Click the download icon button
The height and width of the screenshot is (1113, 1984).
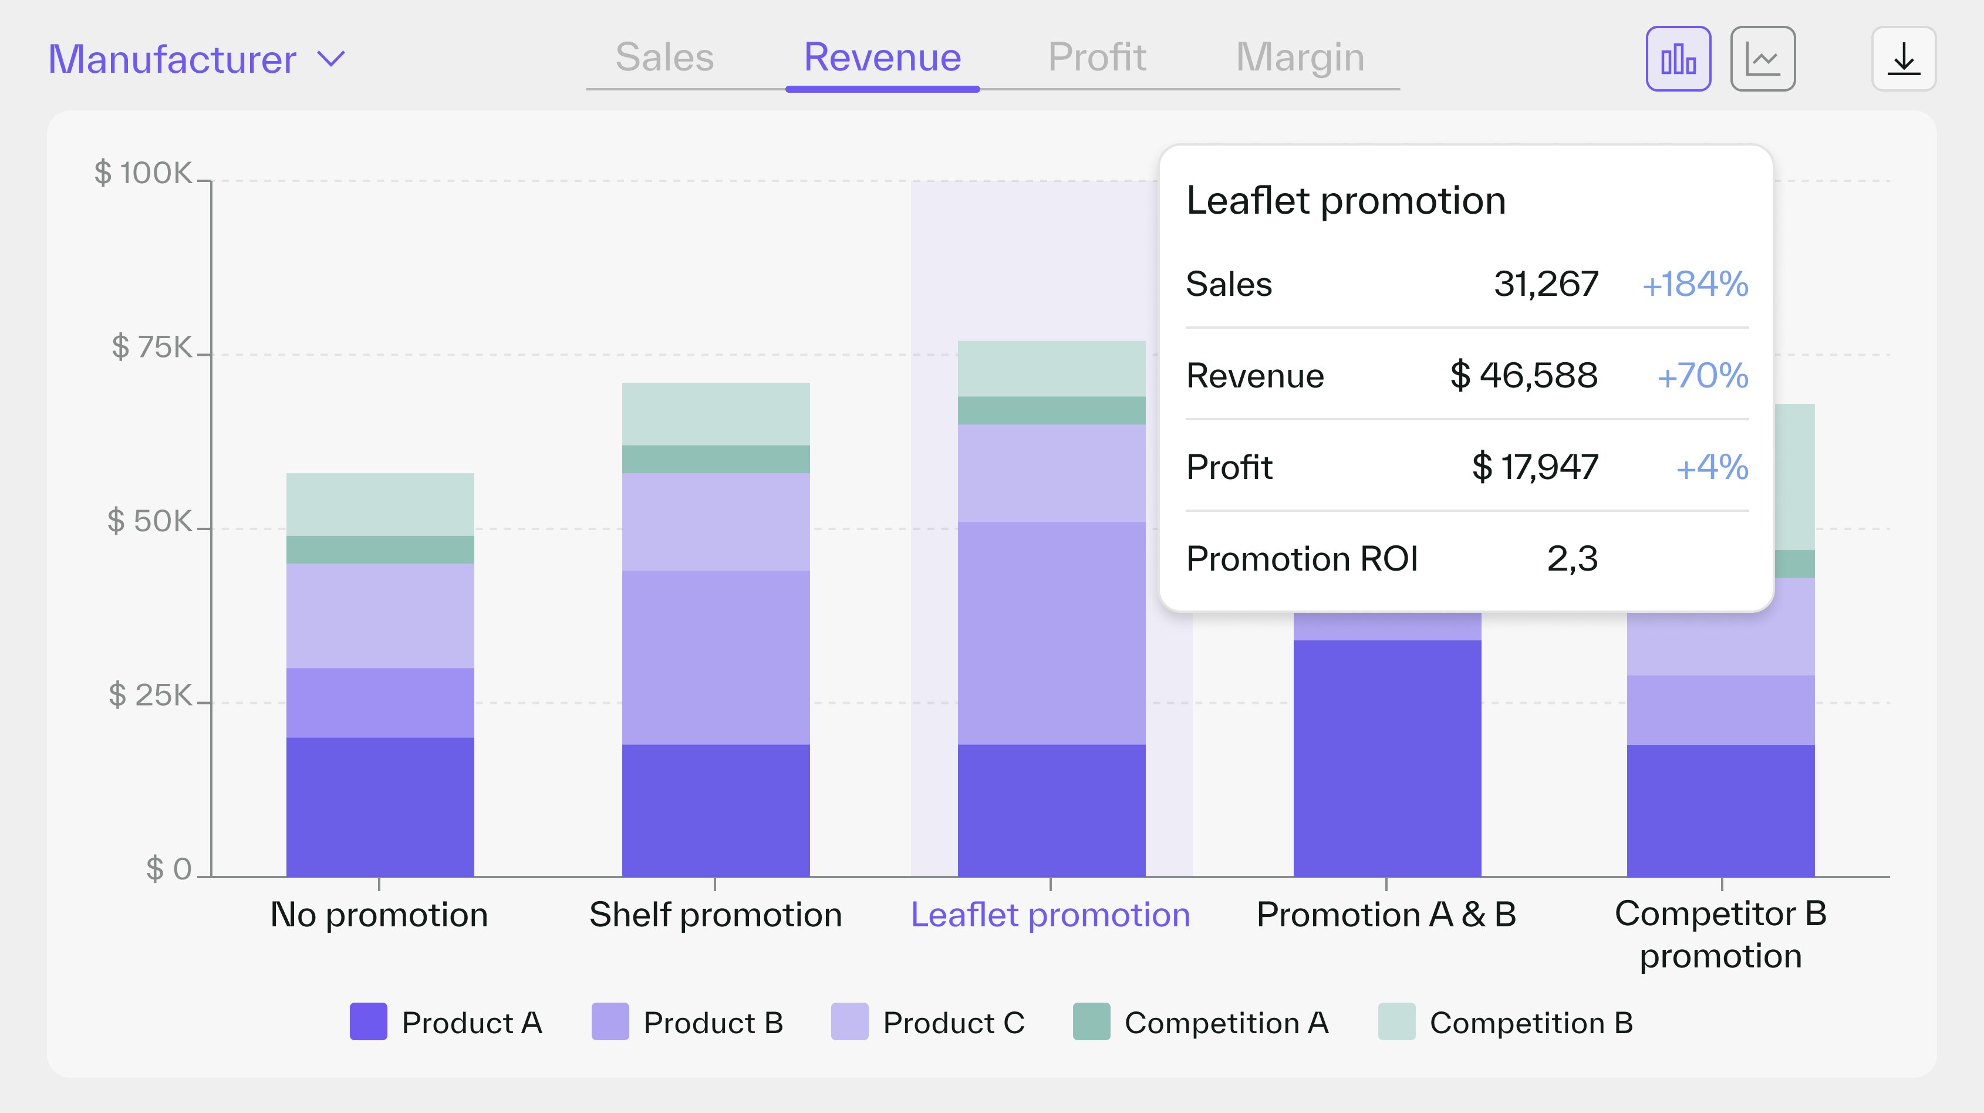[1903, 59]
